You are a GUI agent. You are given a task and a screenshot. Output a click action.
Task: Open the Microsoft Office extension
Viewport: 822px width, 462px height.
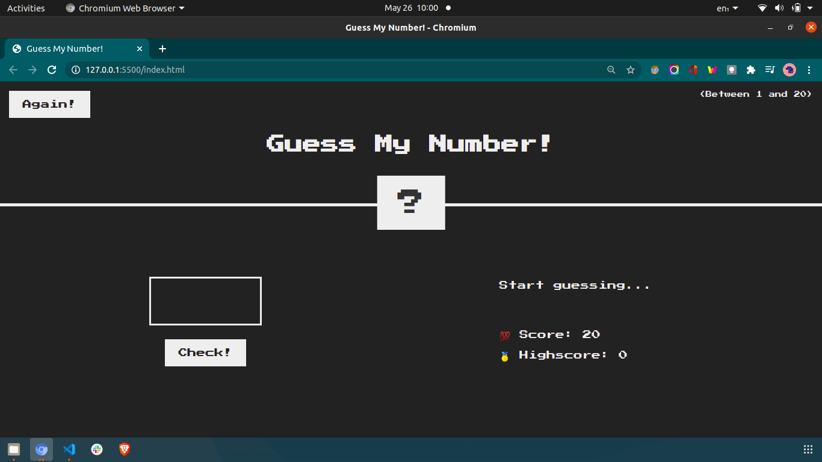click(x=693, y=70)
